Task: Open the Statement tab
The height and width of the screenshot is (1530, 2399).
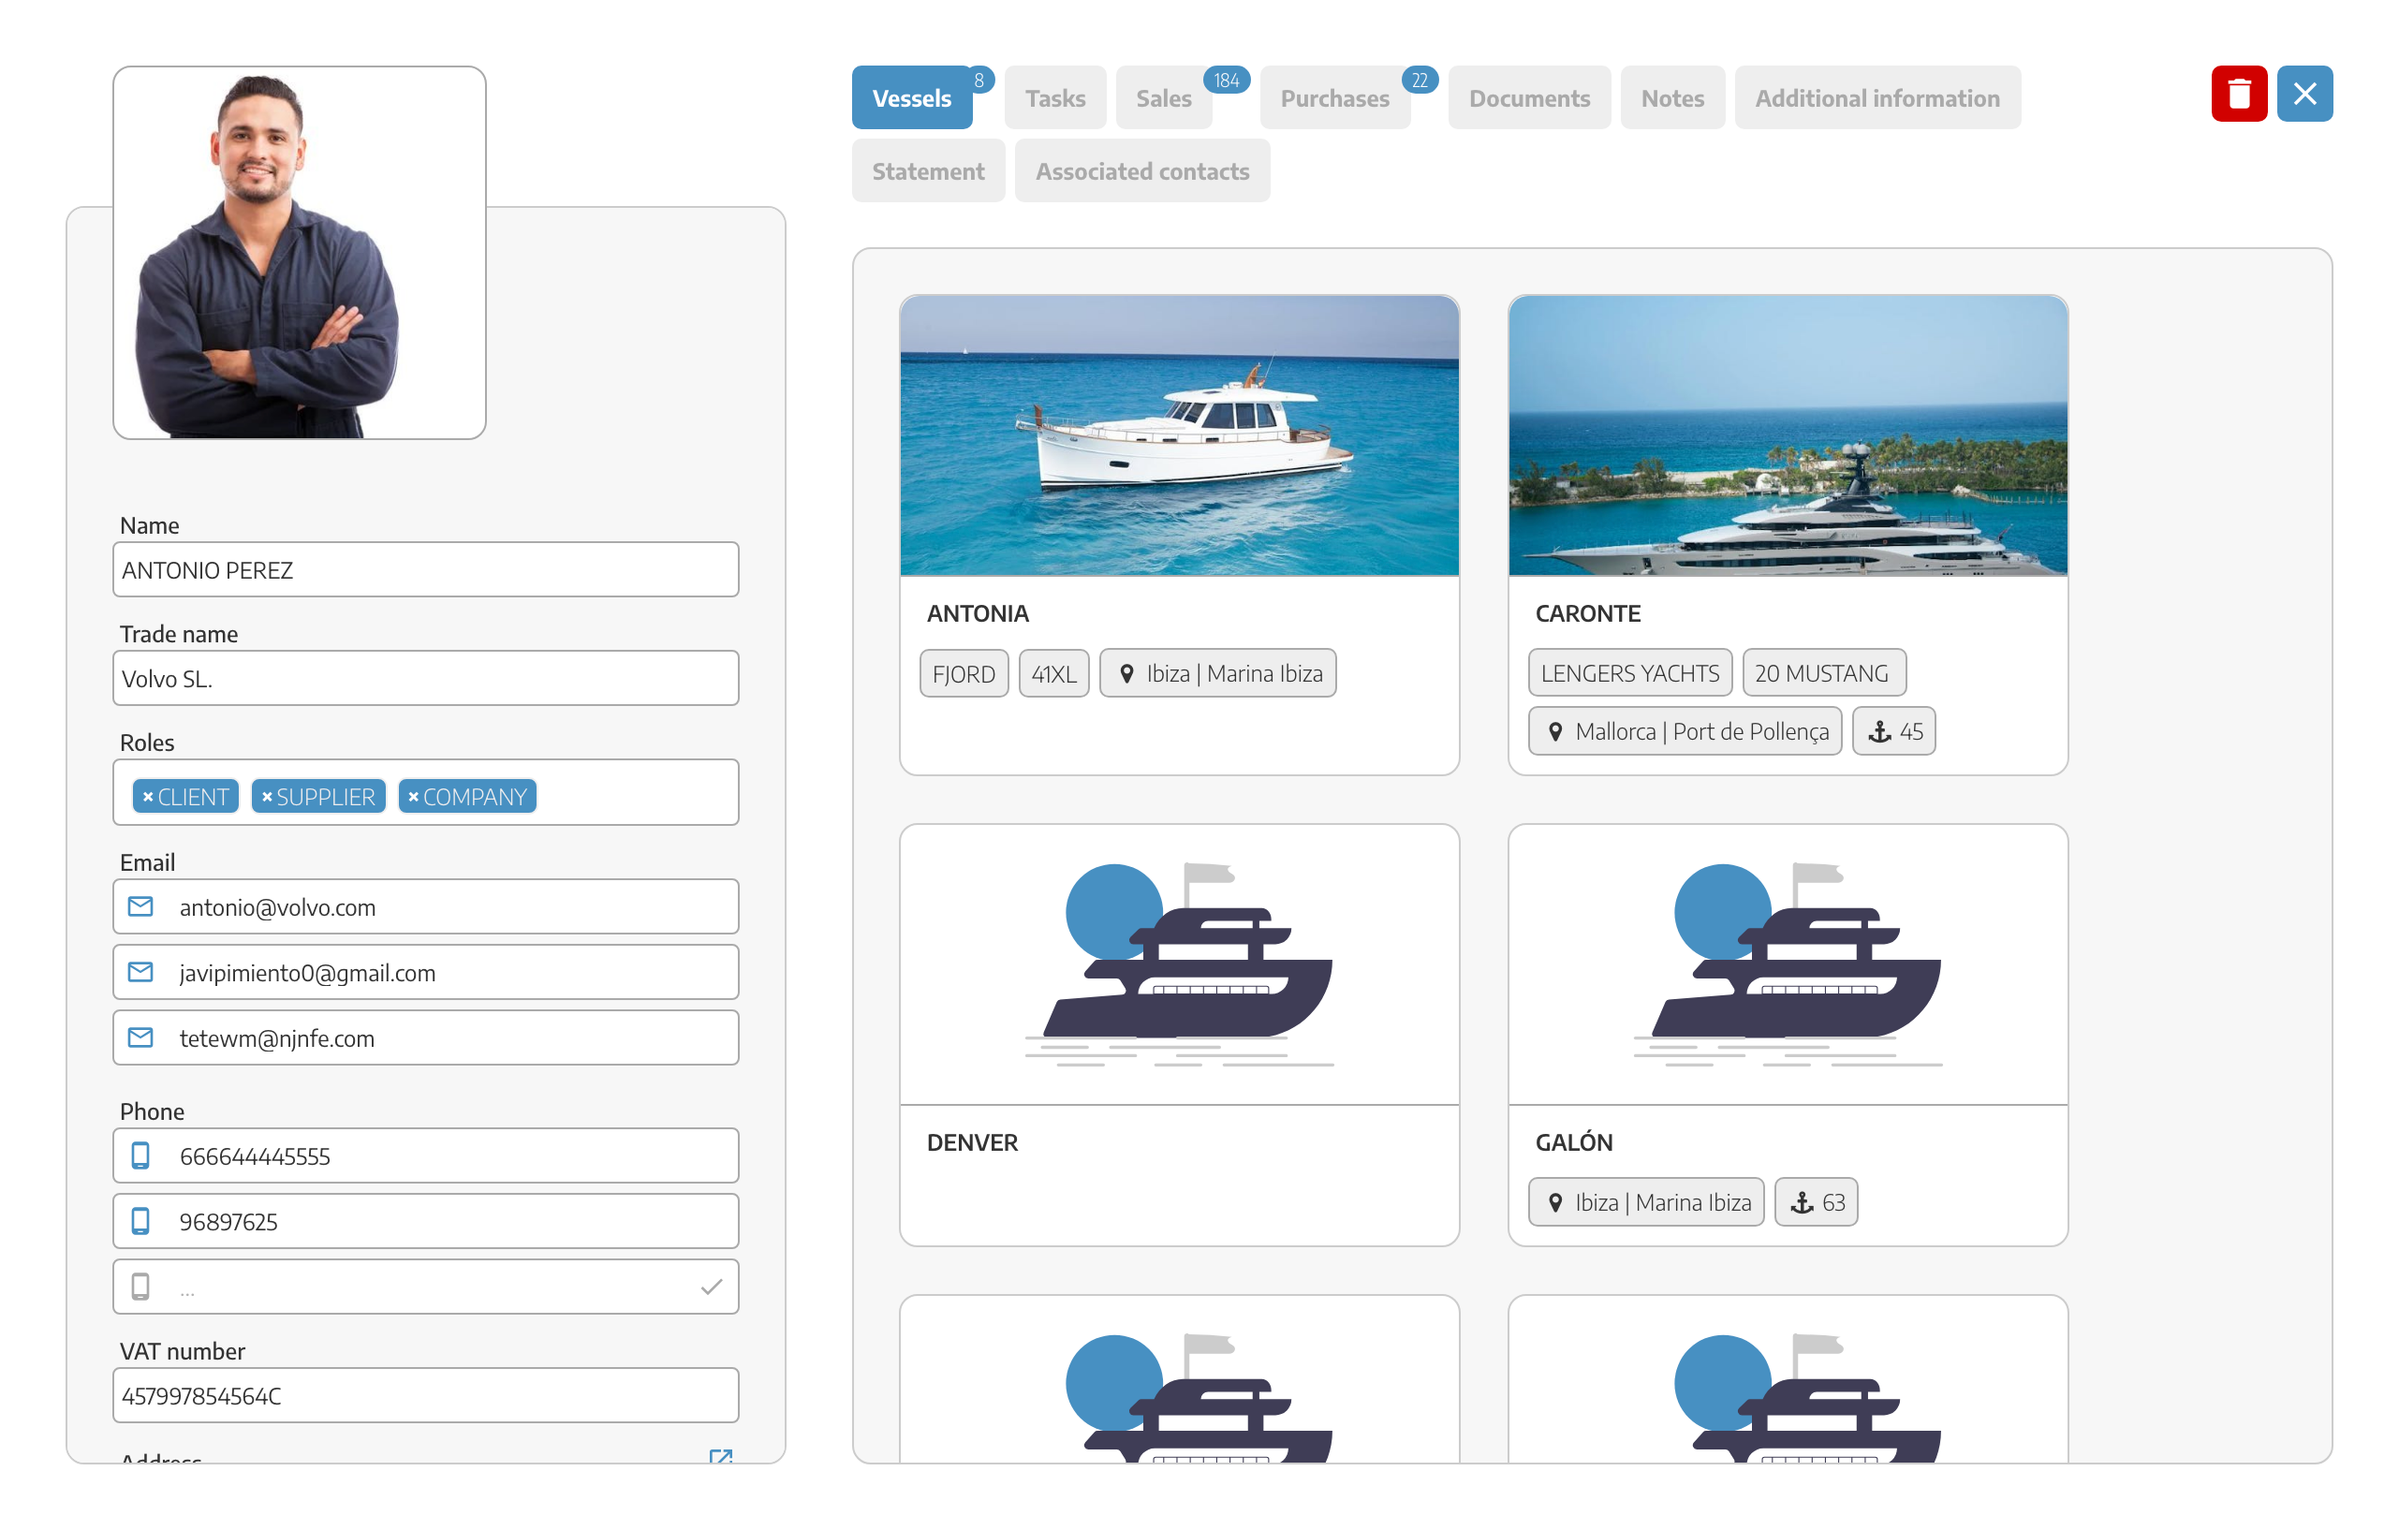Action: pos(928,170)
